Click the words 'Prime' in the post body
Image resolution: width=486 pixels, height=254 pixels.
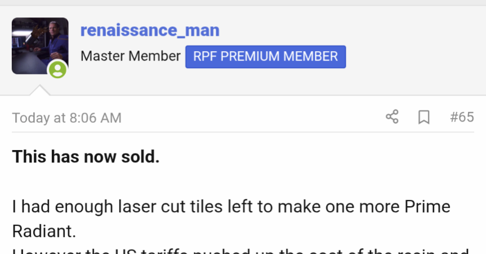pyautogui.click(x=427, y=206)
